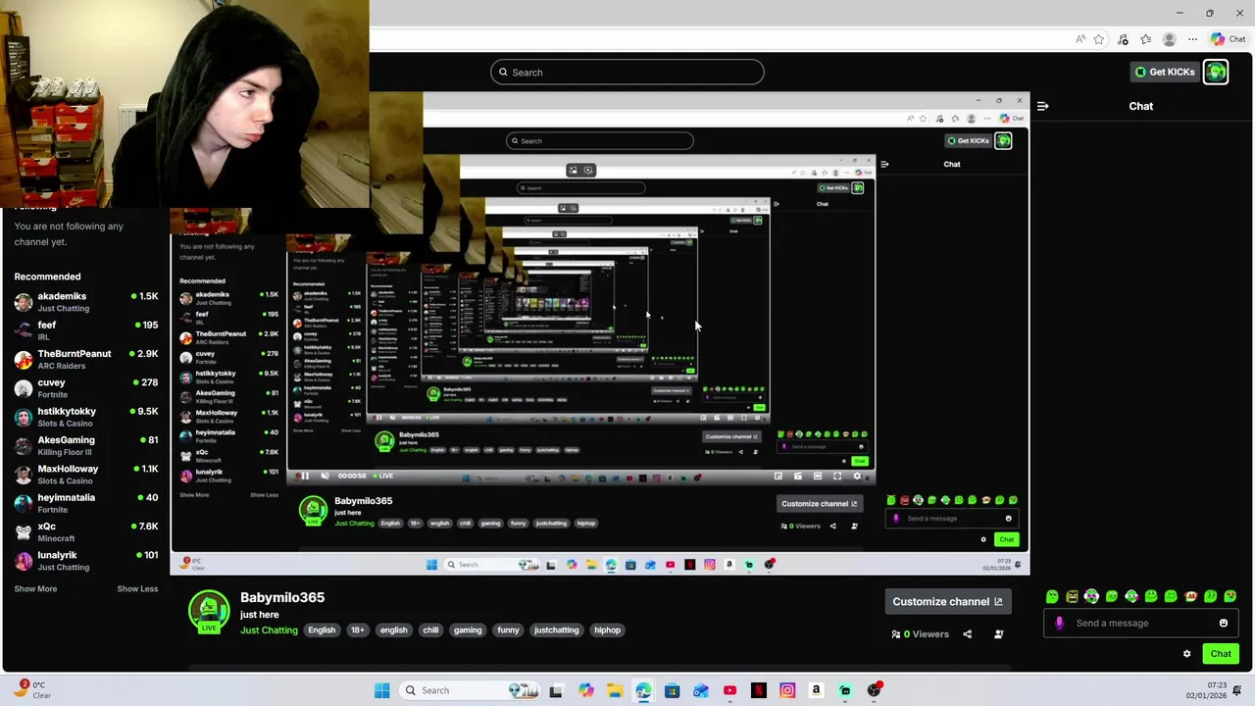The image size is (1255, 706).
Task: Open Windows Start menu
Action: [x=381, y=690]
